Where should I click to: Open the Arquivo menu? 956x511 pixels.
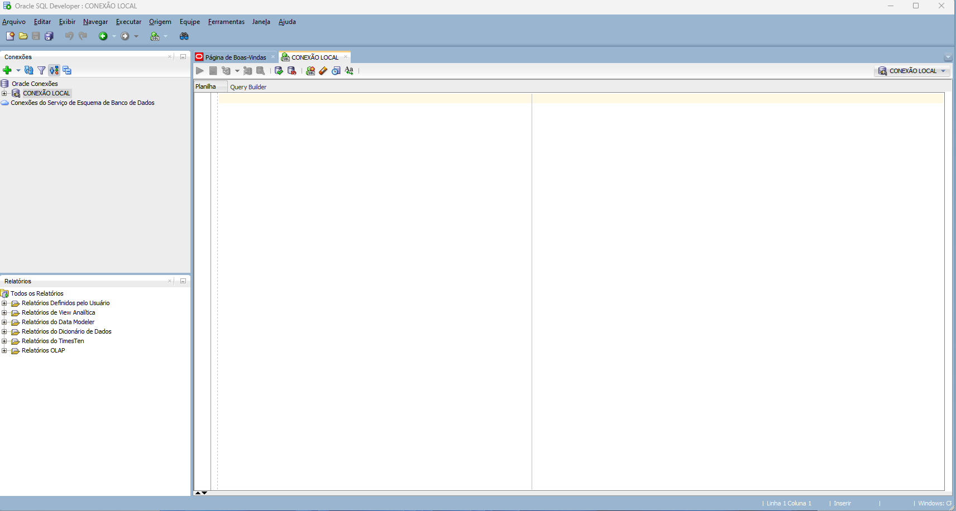14,22
